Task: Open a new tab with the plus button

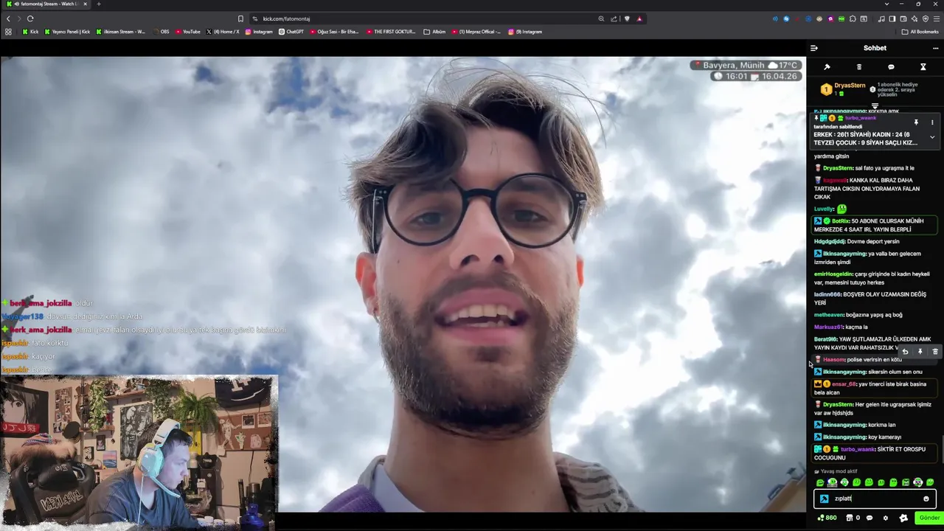Action: click(x=99, y=4)
